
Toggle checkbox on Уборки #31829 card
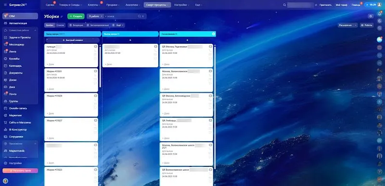coord(96,96)
